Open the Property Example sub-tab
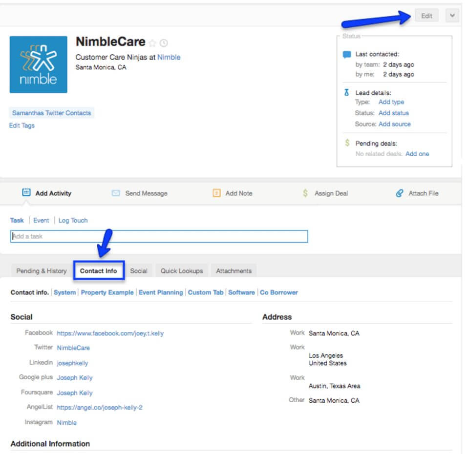The height and width of the screenshot is (454, 467). click(107, 292)
